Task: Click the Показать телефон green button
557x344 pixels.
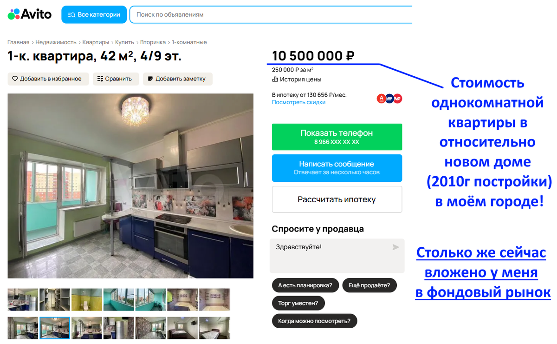Action: (337, 137)
